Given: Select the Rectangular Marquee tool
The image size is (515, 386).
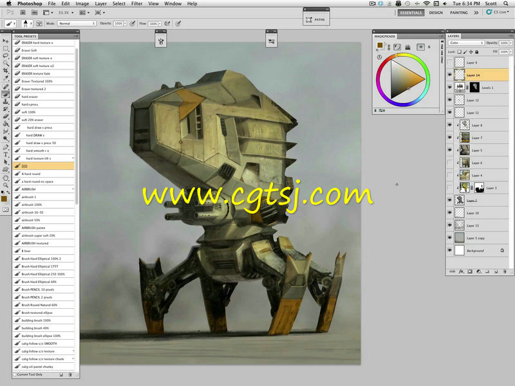Looking at the screenshot, I should pos(6,48).
